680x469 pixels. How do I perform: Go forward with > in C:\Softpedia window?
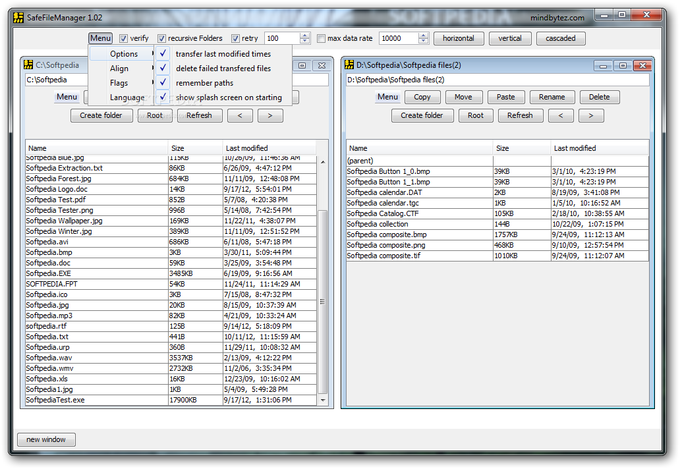pyautogui.click(x=270, y=115)
